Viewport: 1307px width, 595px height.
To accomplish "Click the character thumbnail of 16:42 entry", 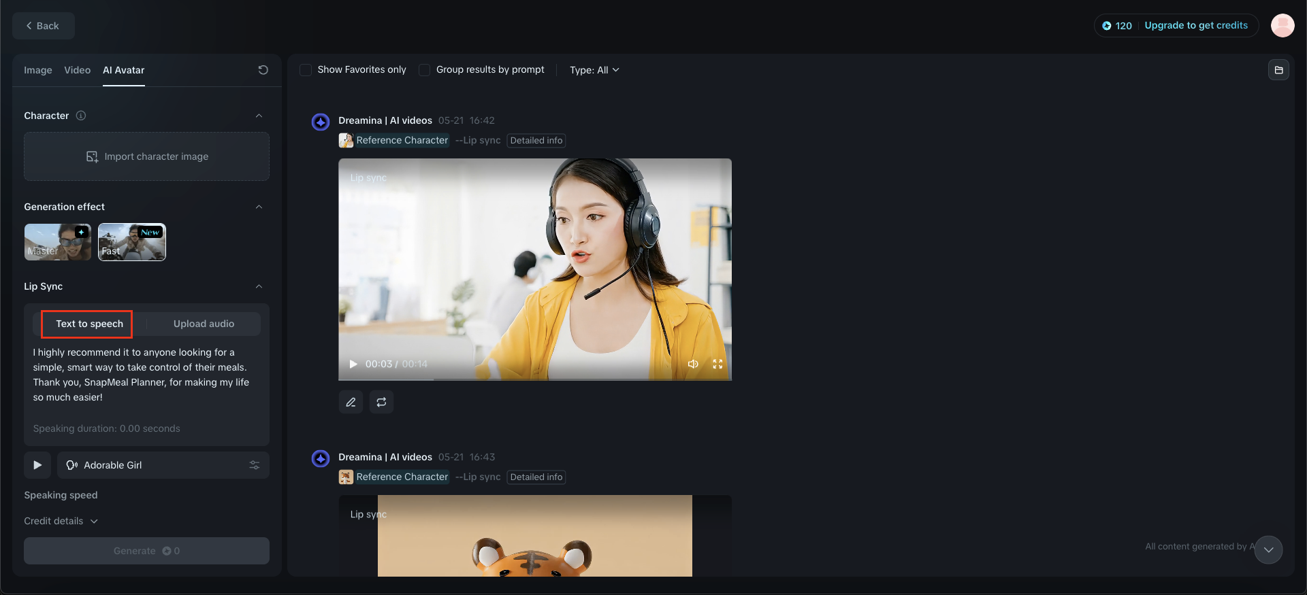I will pyautogui.click(x=346, y=141).
